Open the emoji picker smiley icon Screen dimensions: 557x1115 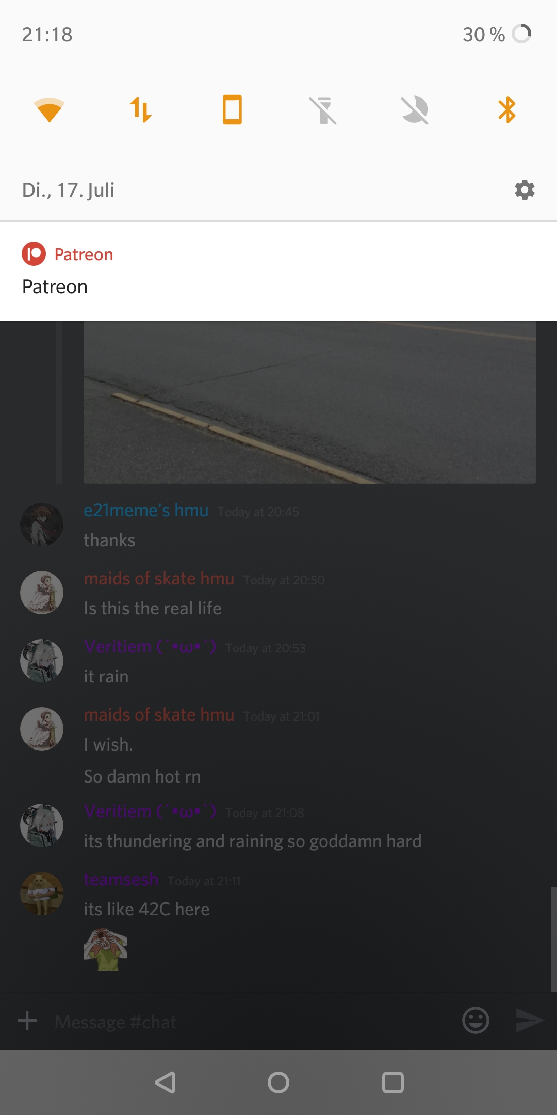[x=476, y=1020]
